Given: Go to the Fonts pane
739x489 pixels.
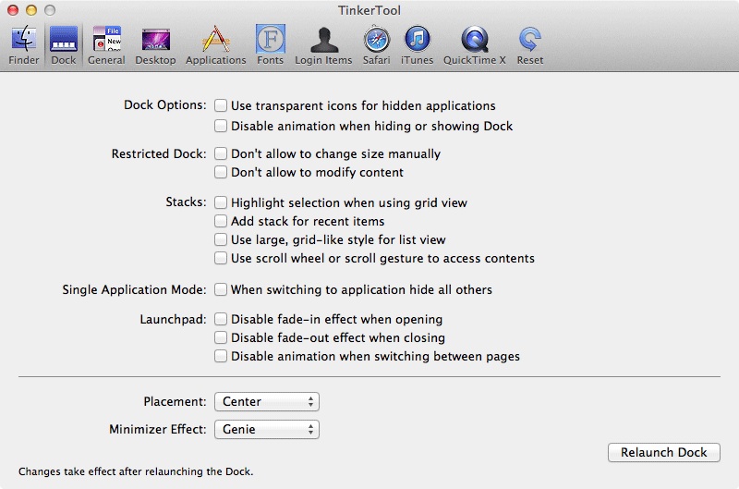Looking at the screenshot, I should pos(270,45).
